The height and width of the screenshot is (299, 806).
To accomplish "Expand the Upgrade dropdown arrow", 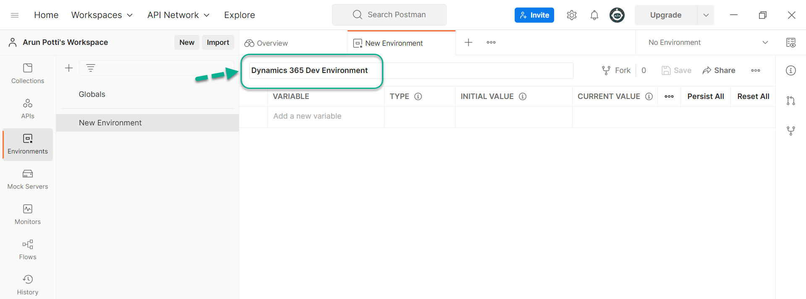I will (x=706, y=15).
